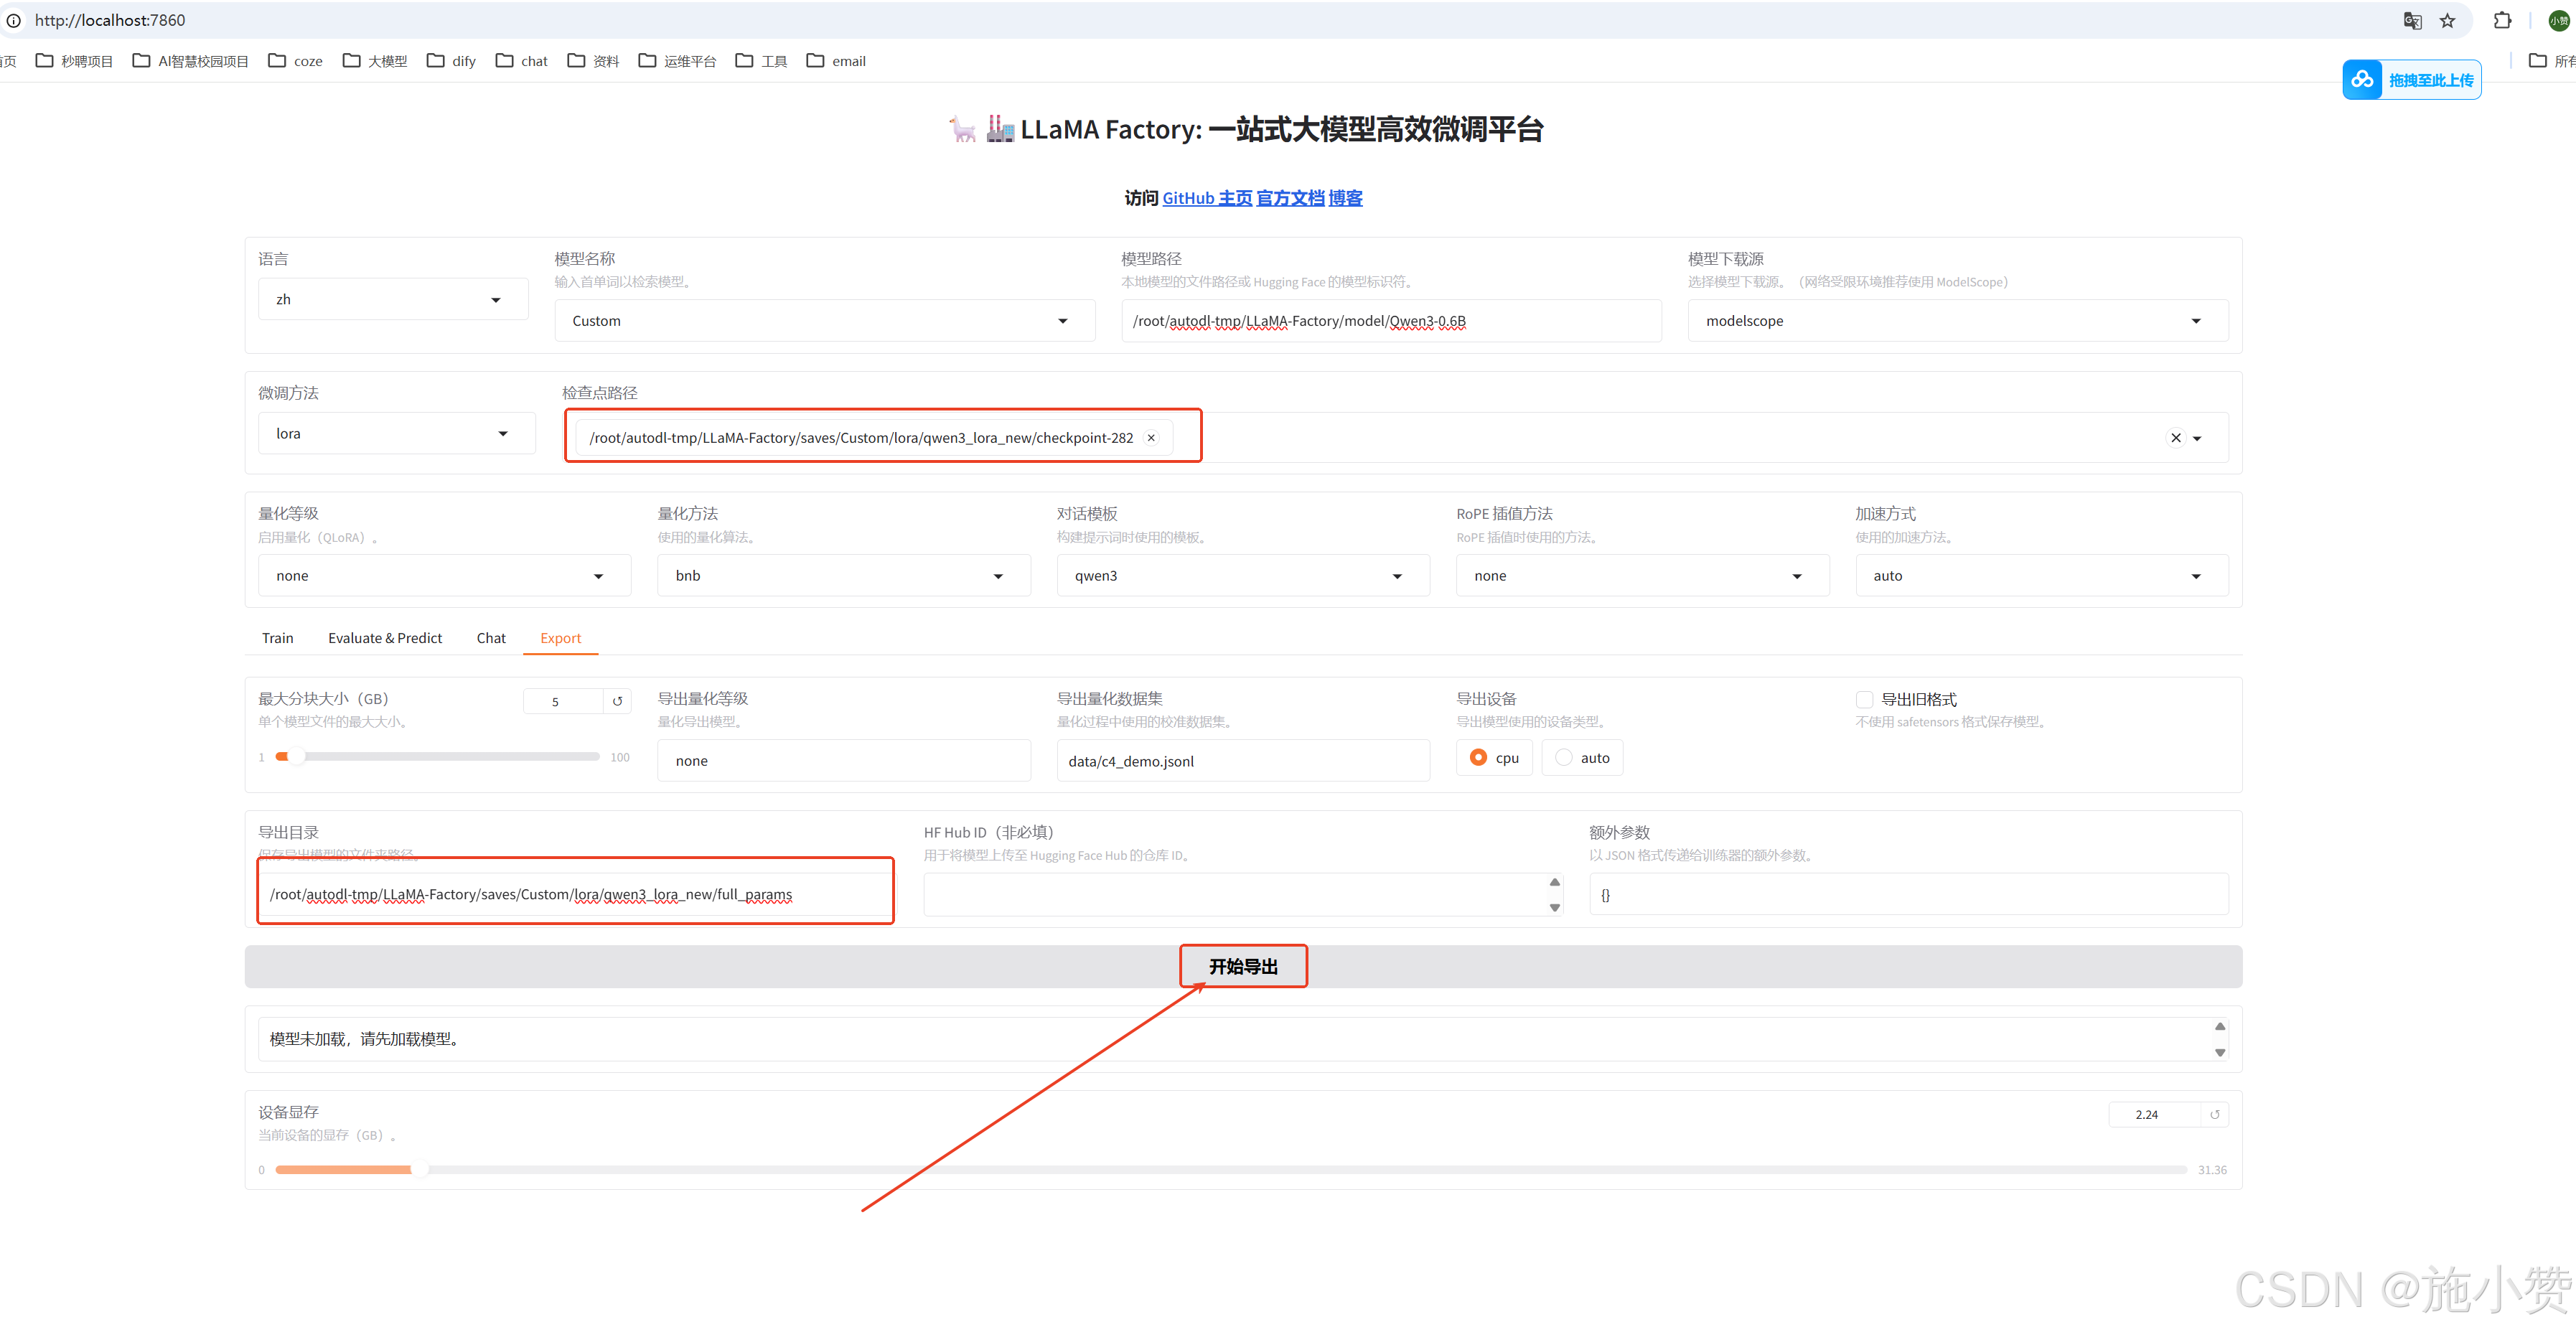This screenshot has width=2576, height=1332.
Task: Switch to the Evaluate & Predict tab
Action: click(385, 638)
